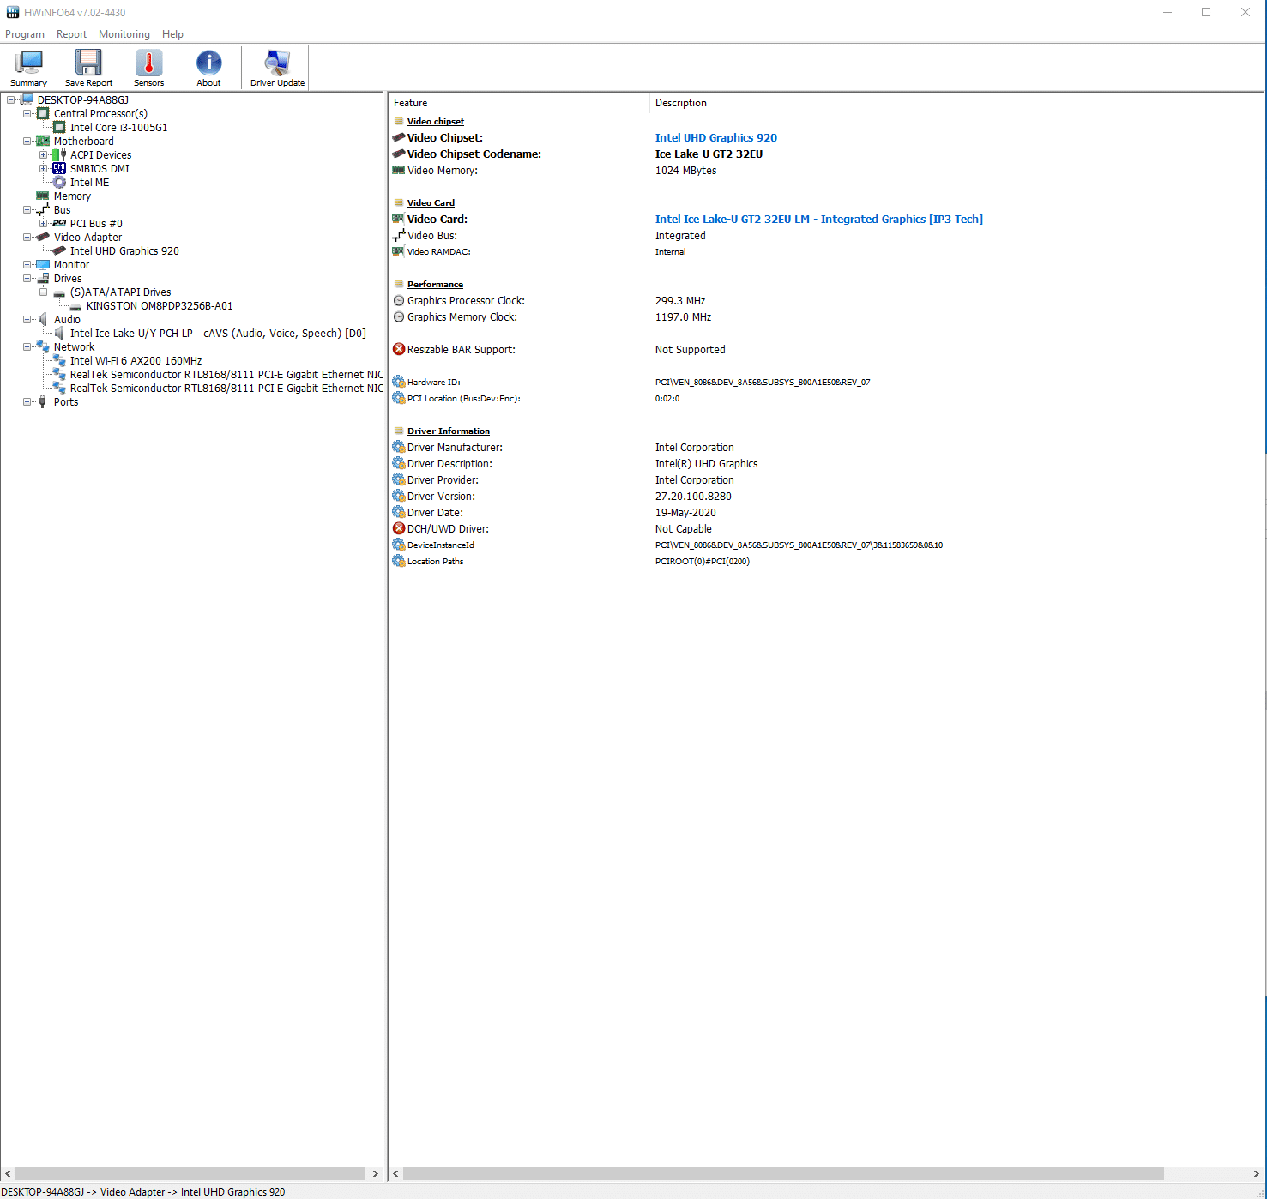Collapse the Central Processor(s) branch

point(27,114)
